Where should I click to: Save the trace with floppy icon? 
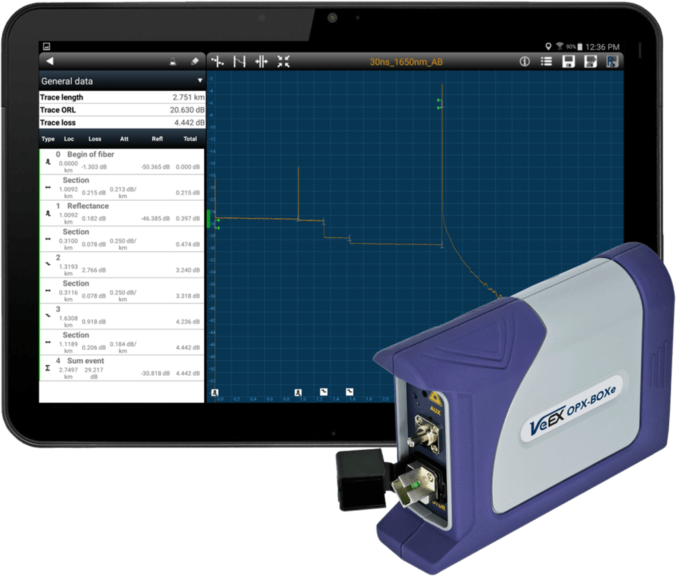[568, 62]
